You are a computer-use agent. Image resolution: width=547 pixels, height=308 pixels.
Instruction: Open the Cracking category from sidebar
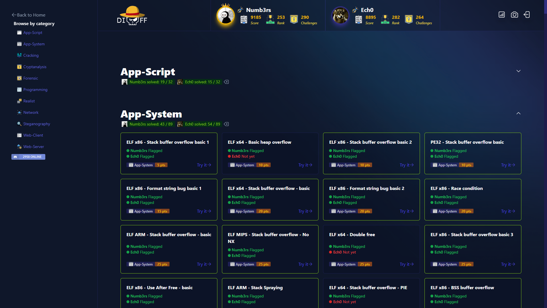click(31, 55)
